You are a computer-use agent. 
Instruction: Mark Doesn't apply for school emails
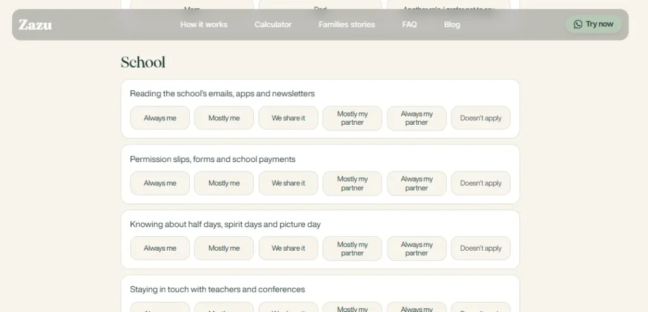click(481, 118)
